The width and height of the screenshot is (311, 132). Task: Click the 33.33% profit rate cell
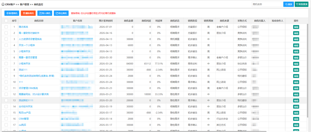coord(159,94)
